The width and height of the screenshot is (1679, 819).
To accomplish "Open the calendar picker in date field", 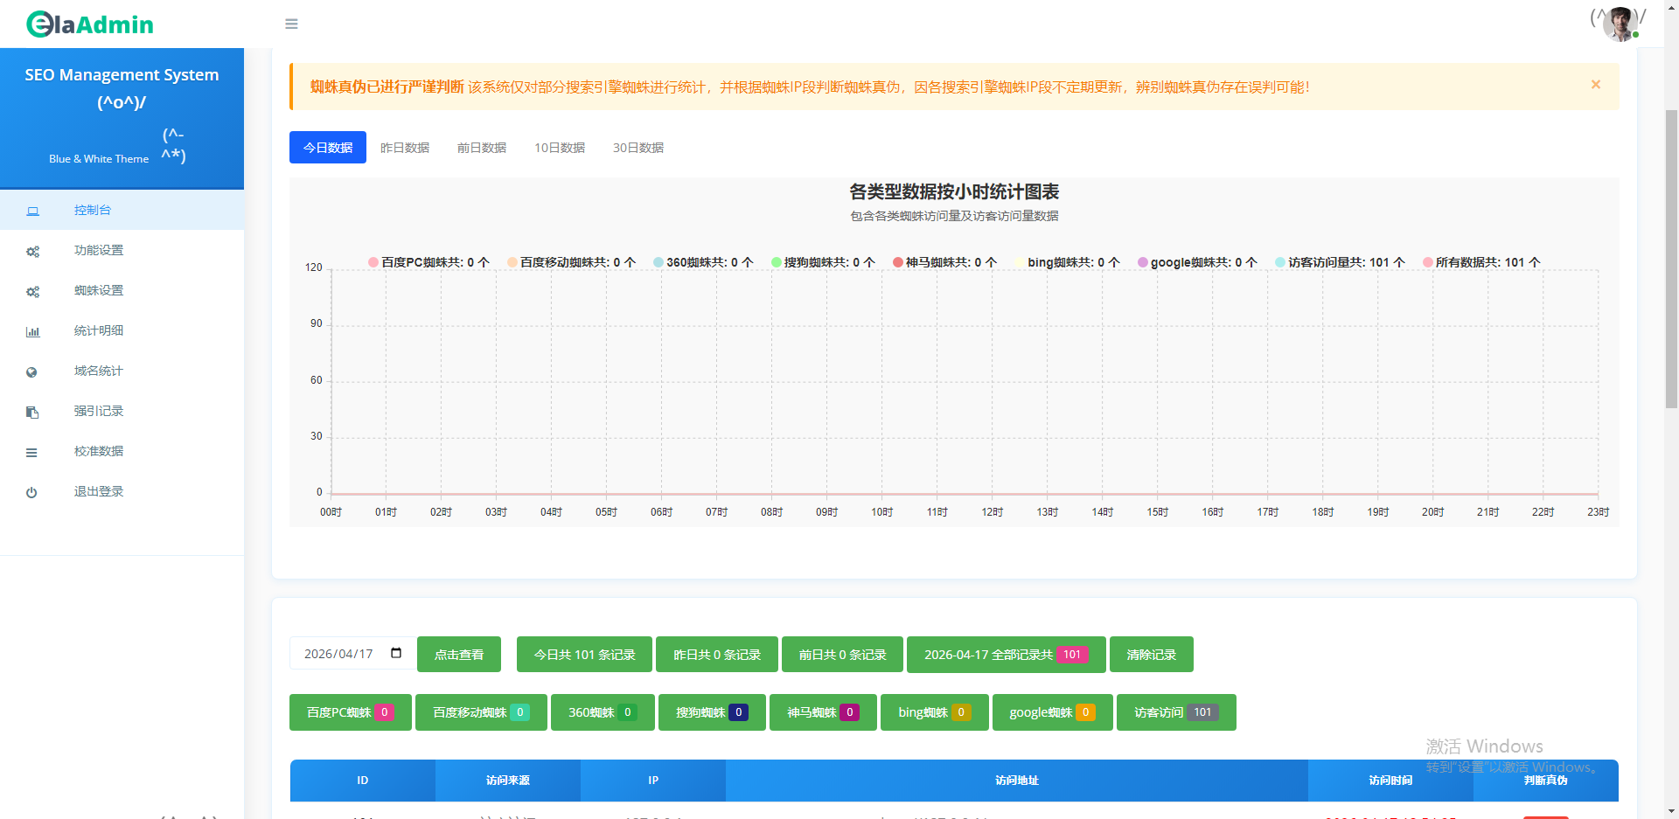I will [x=396, y=653].
